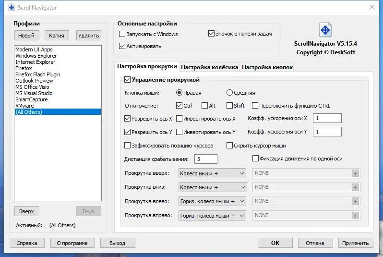
Task: Switch to Настройка колёсика tab
Action: tap(209, 67)
